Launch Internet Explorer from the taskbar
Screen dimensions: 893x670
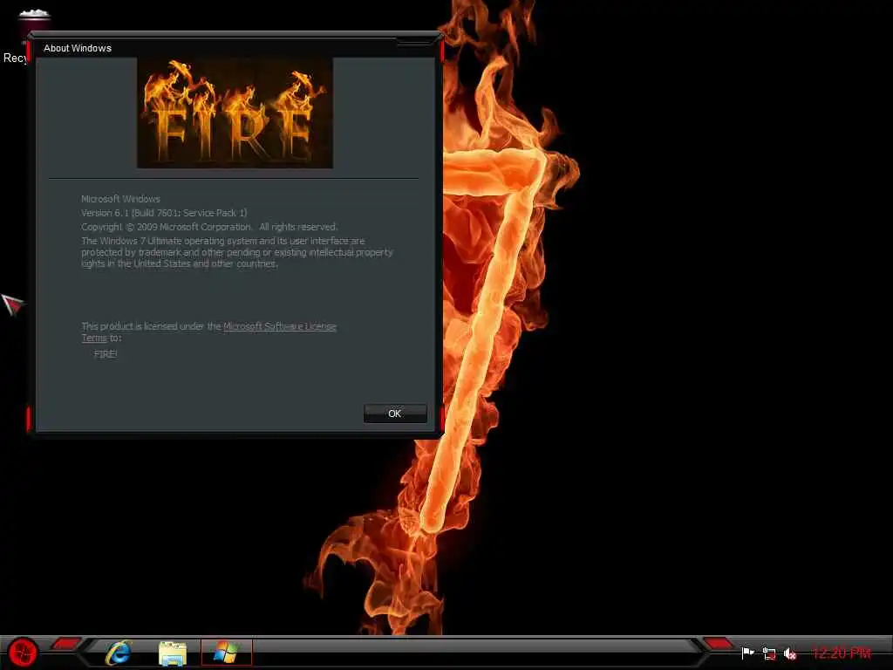[119, 653]
